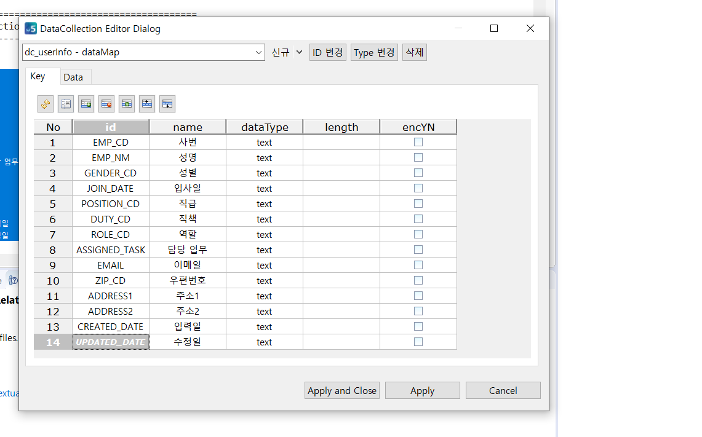Click the 담당 업무 name cell
Image resolution: width=702 pixels, height=437 pixels.
(x=188, y=250)
